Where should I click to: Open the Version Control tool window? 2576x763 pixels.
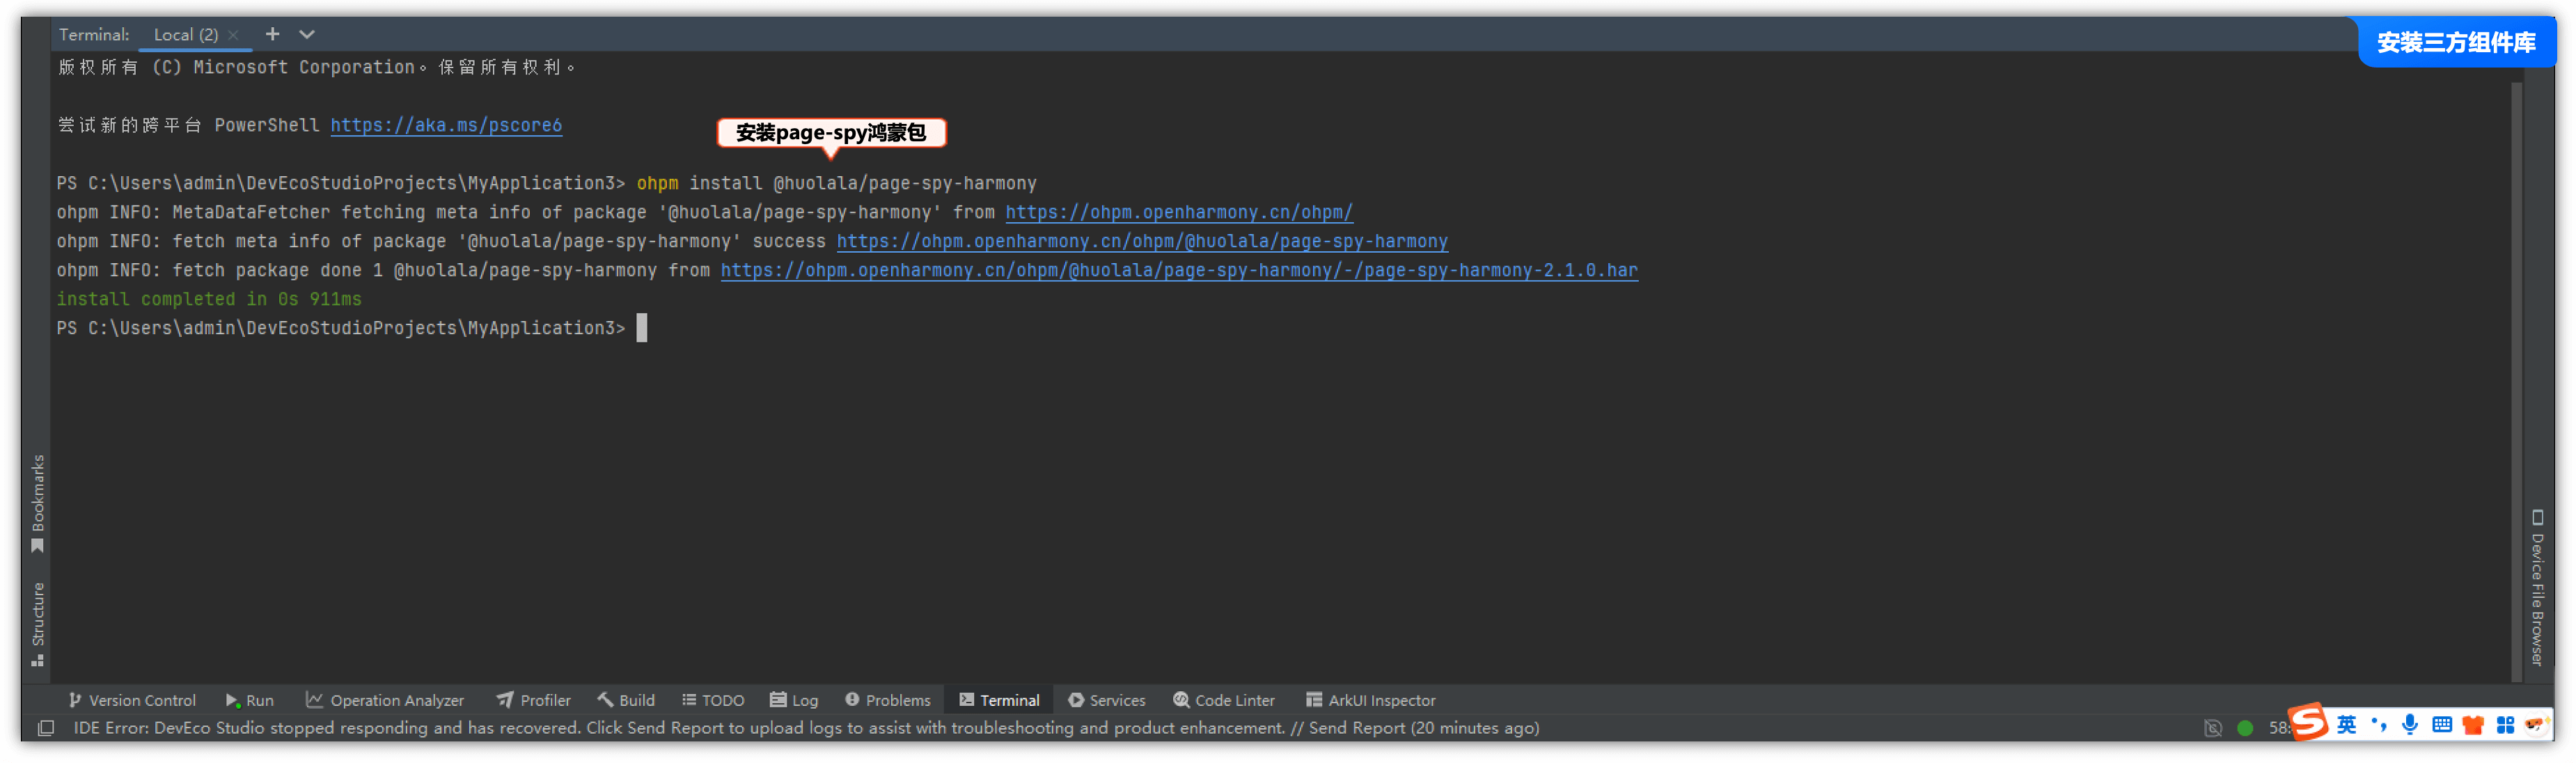132,700
